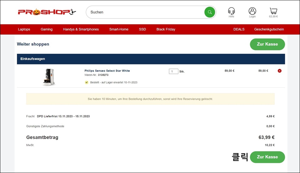Screen dimensions: 300x173
Task: Click the top Zur Kasse button
Action: [267, 44]
